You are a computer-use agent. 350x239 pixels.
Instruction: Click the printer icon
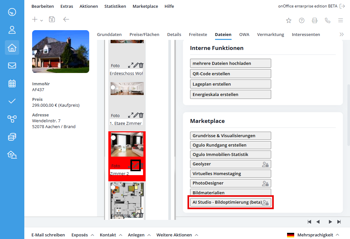[314, 20]
